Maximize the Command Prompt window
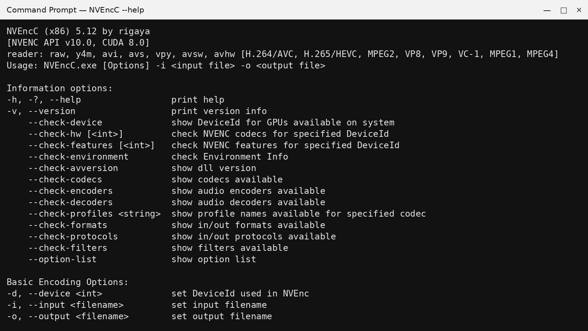 (563, 10)
